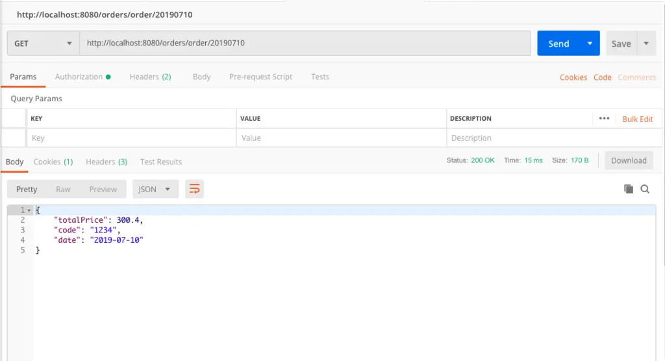Viewport: 665px width, 361px height.
Task: Download the response
Action: click(629, 160)
